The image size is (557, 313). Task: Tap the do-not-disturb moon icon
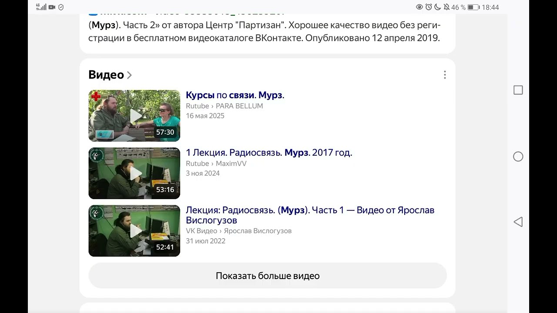438,7
